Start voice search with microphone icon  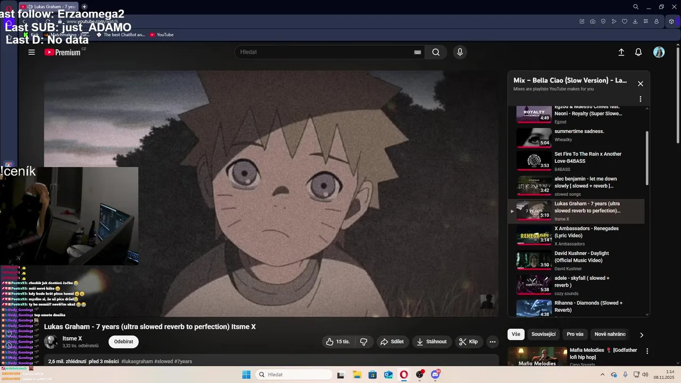tap(460, 52)
